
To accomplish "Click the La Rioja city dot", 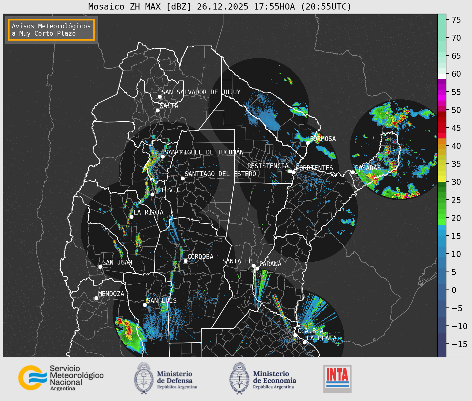I will tap(131, 217).
